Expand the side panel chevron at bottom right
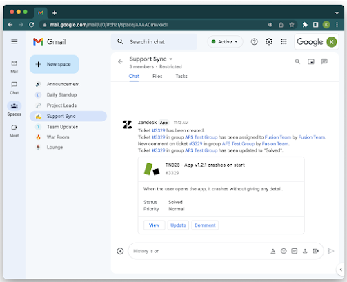Viewport: 347px width, 282px height. click(x=341, y=270)
